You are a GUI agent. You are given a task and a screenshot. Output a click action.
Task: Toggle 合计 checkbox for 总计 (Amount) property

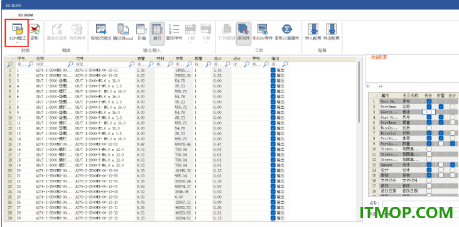[453, 165]
